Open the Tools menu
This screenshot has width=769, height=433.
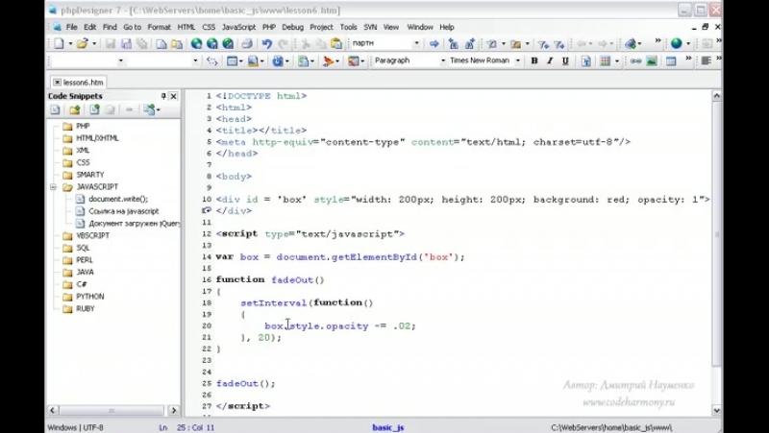[x=349, y=27]
